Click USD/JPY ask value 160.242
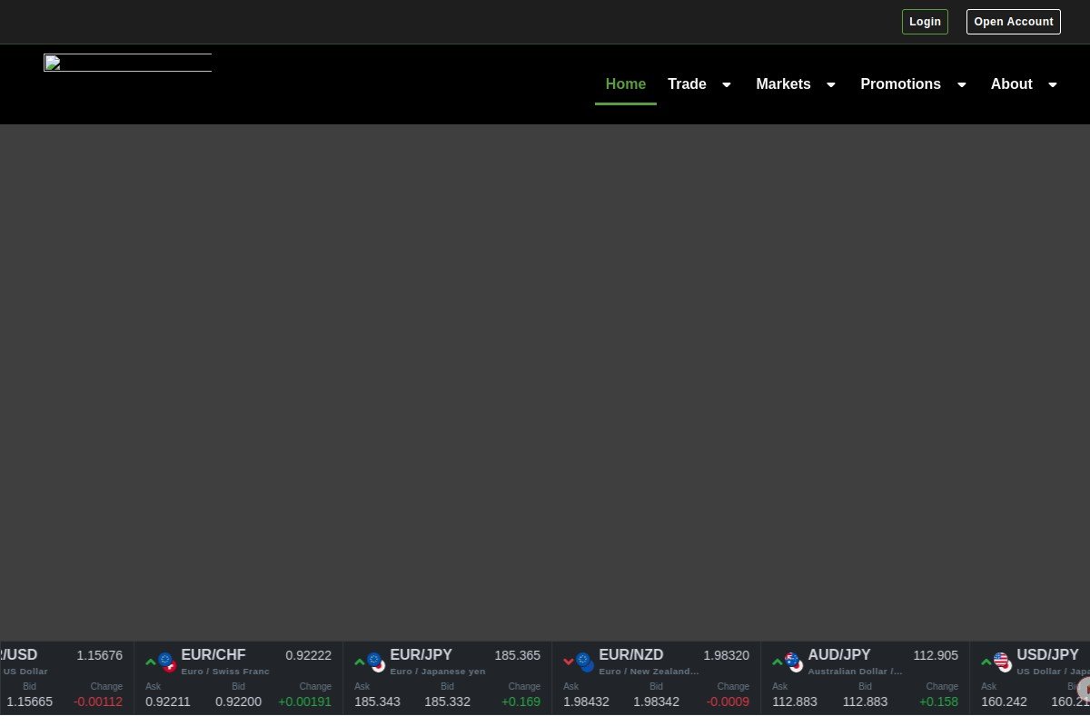The height and width of the screenshot is (726, 1090). (x=1004, y=701)
